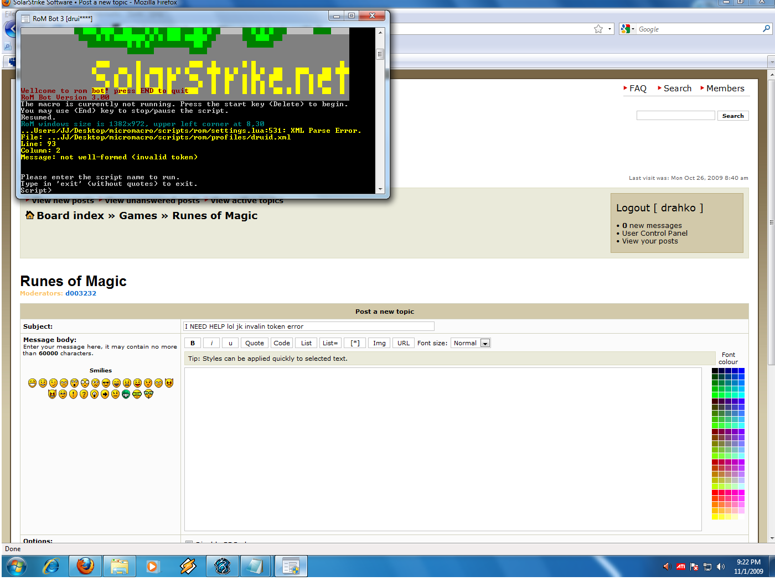Toggle bold formatting with B button

click(x=193, y=343)
